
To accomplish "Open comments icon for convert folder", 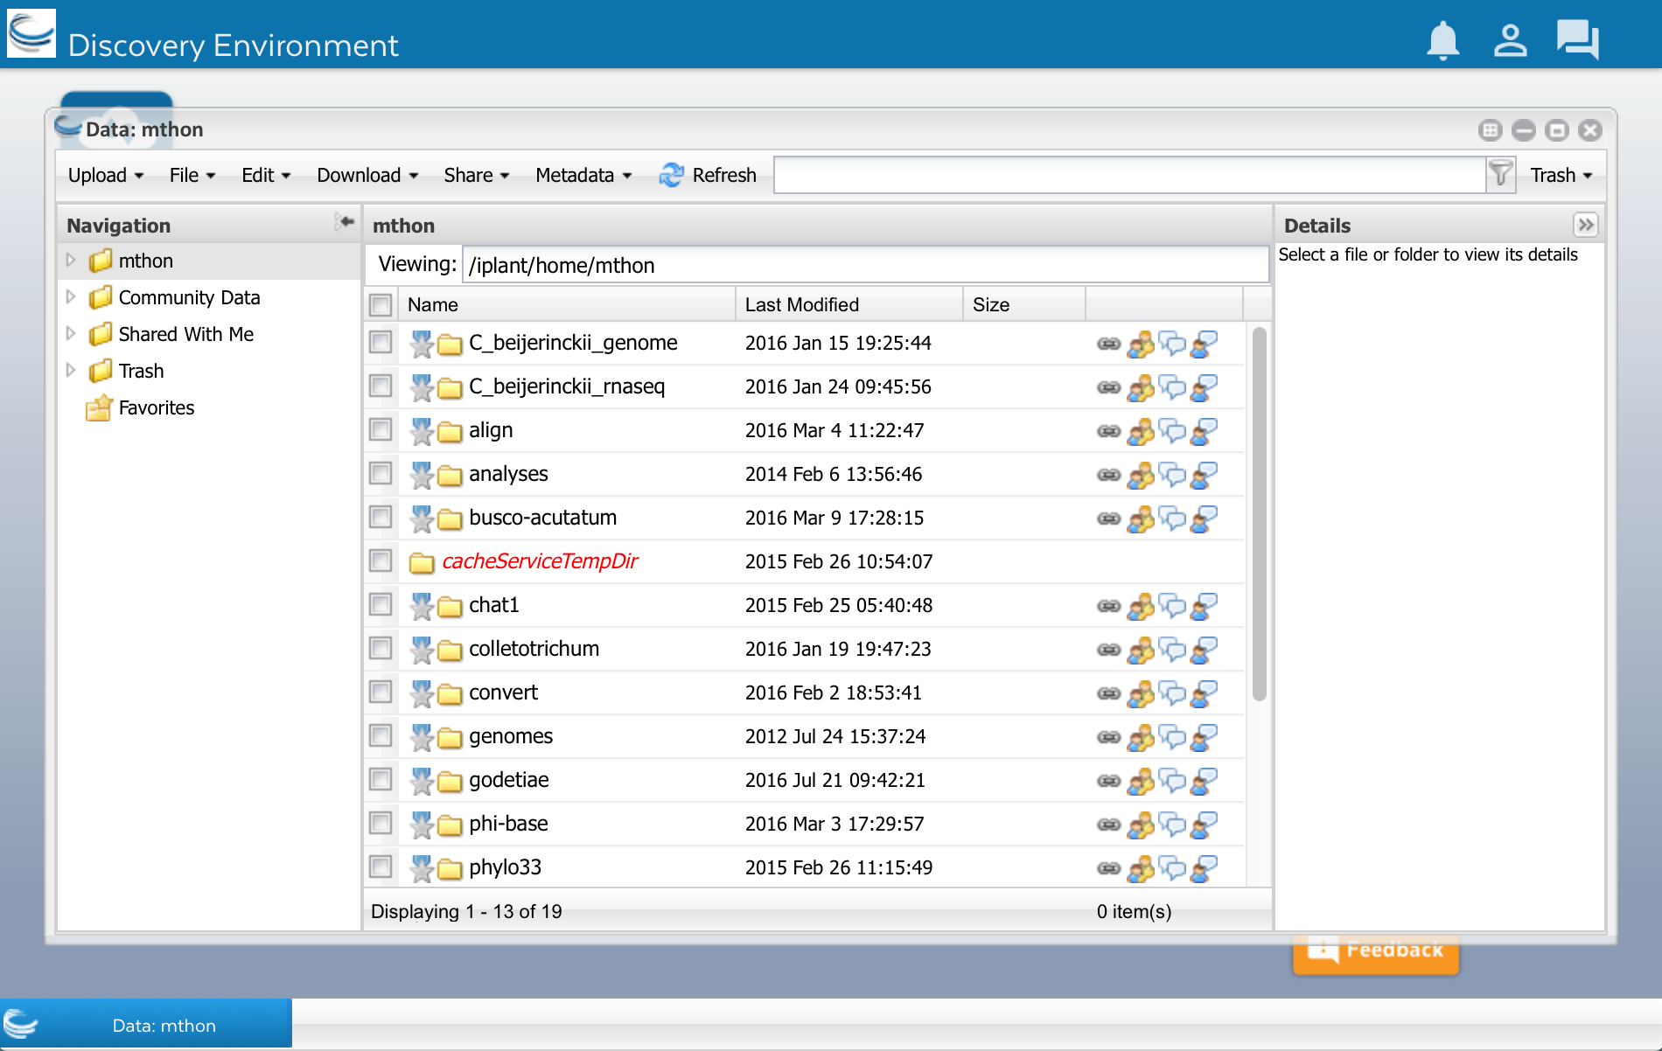I will click(x=1172, y=693).
